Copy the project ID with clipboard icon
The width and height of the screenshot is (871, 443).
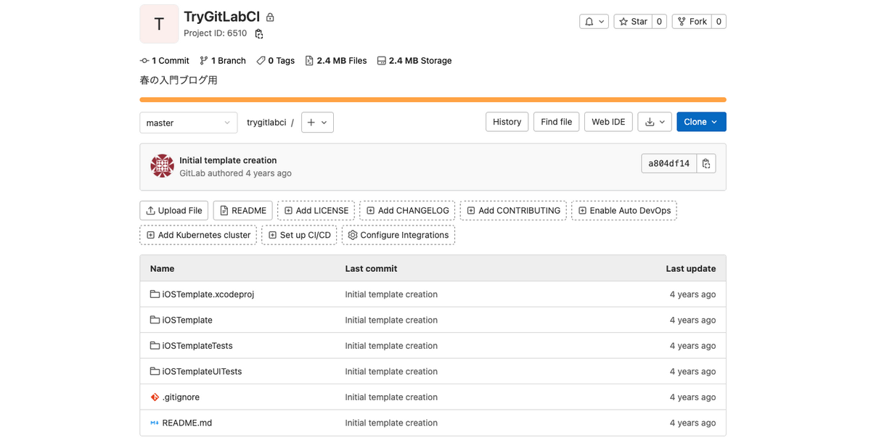259,33
